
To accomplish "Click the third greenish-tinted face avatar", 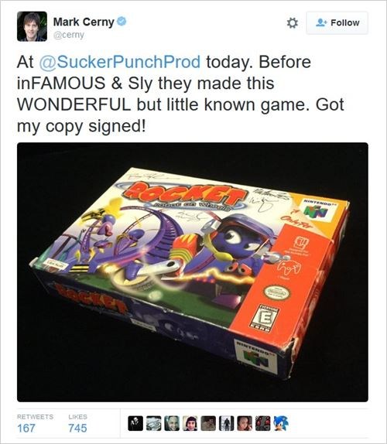I will [172, 424].
